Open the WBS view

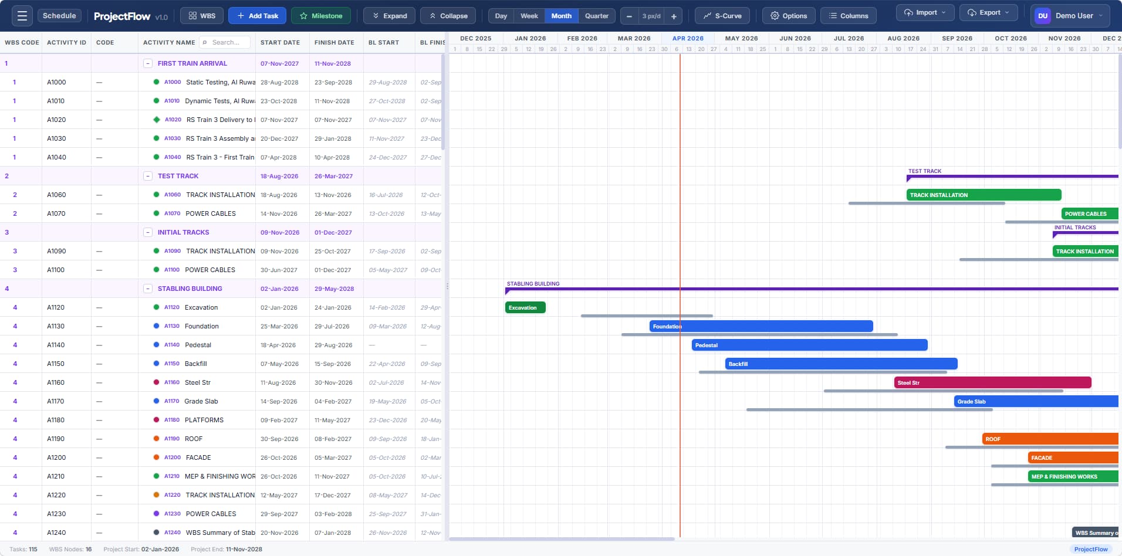click(201, 15)
